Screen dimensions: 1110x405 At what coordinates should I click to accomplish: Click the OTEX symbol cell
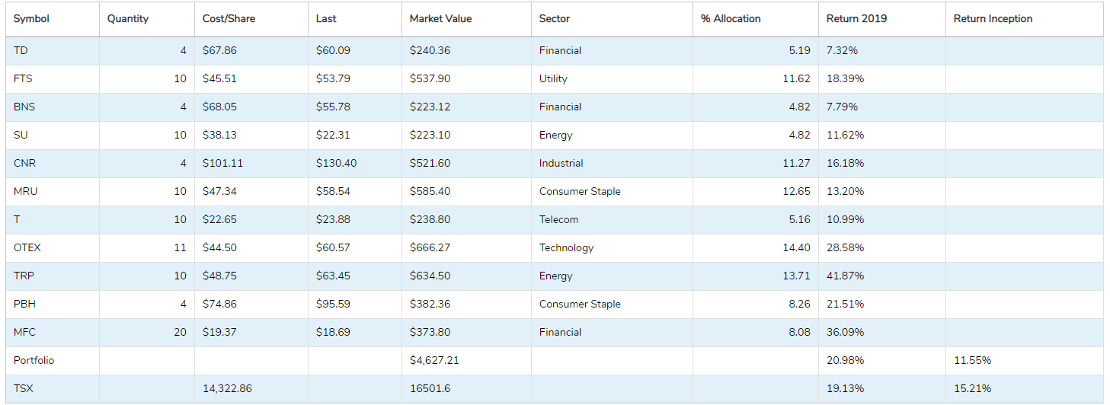[27, 248]
